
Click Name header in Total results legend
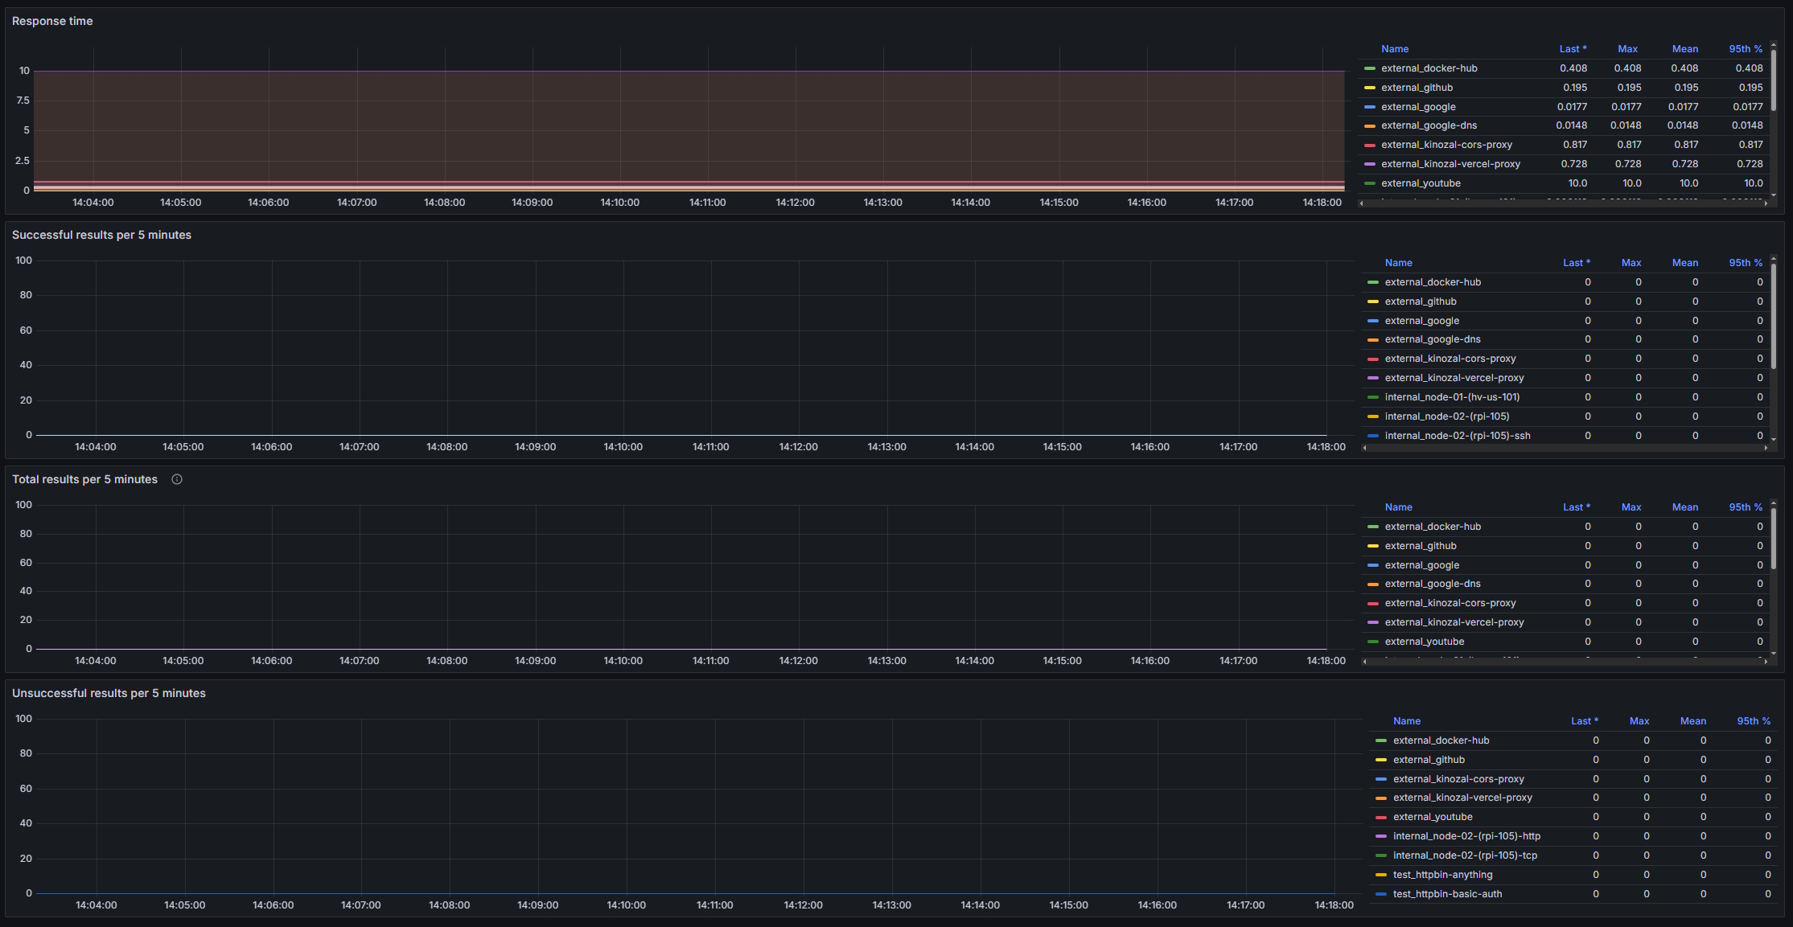click(x=1398, y=507)
